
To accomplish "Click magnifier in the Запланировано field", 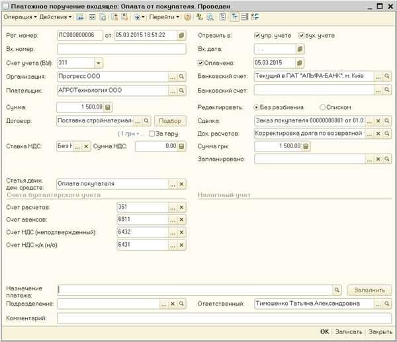I will (387, 159).
